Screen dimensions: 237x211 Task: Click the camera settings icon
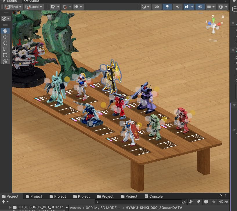[209, 7]
